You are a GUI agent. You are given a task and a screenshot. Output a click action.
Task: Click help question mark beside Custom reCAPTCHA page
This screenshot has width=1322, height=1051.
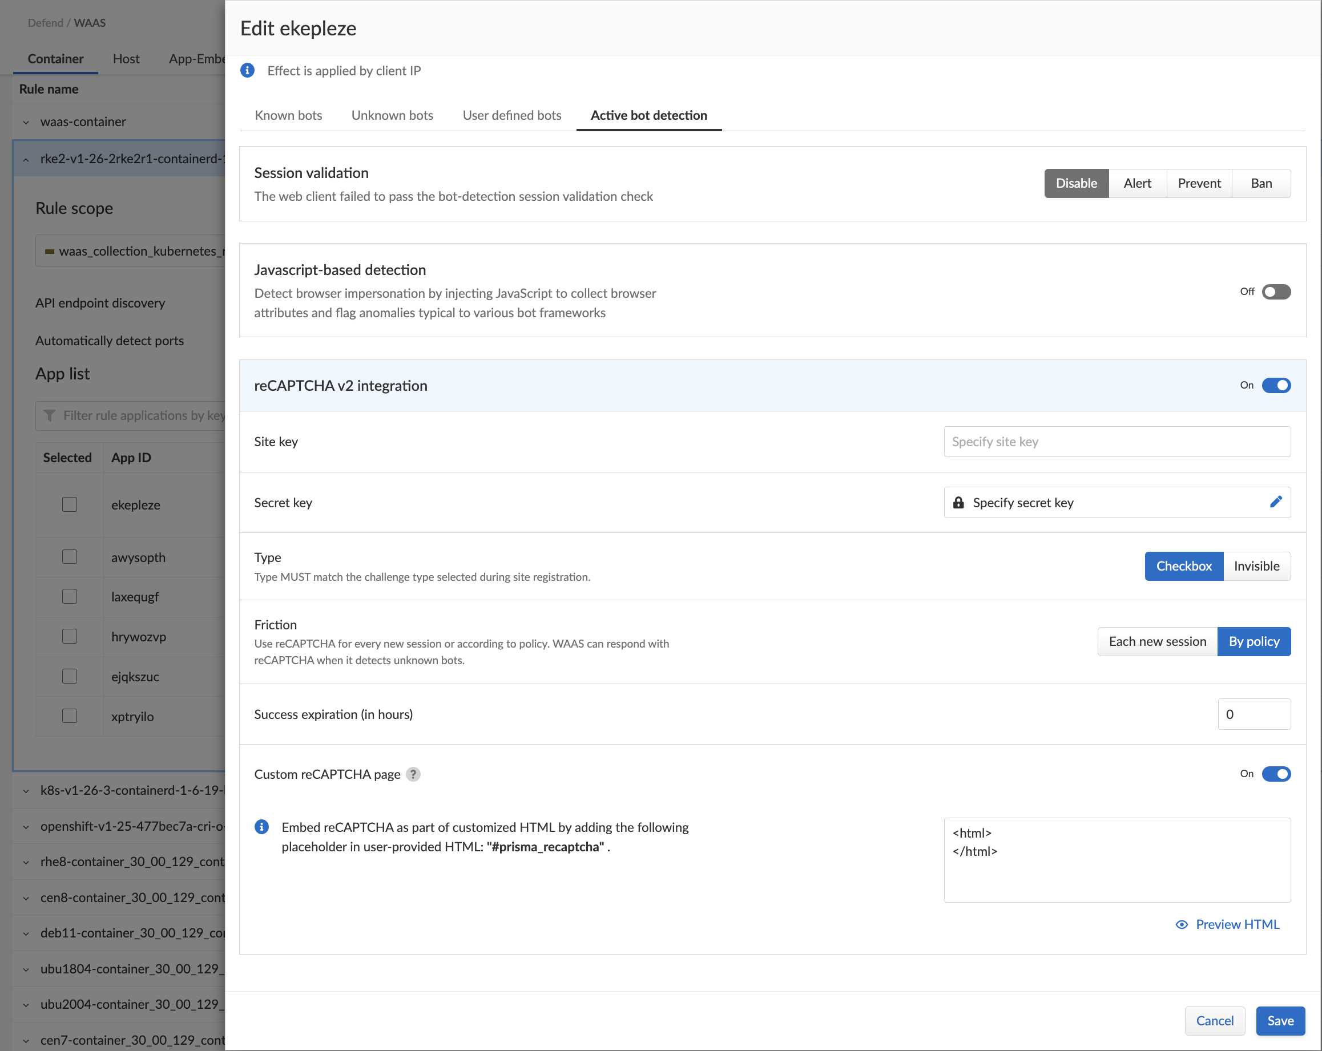(413, 774)
